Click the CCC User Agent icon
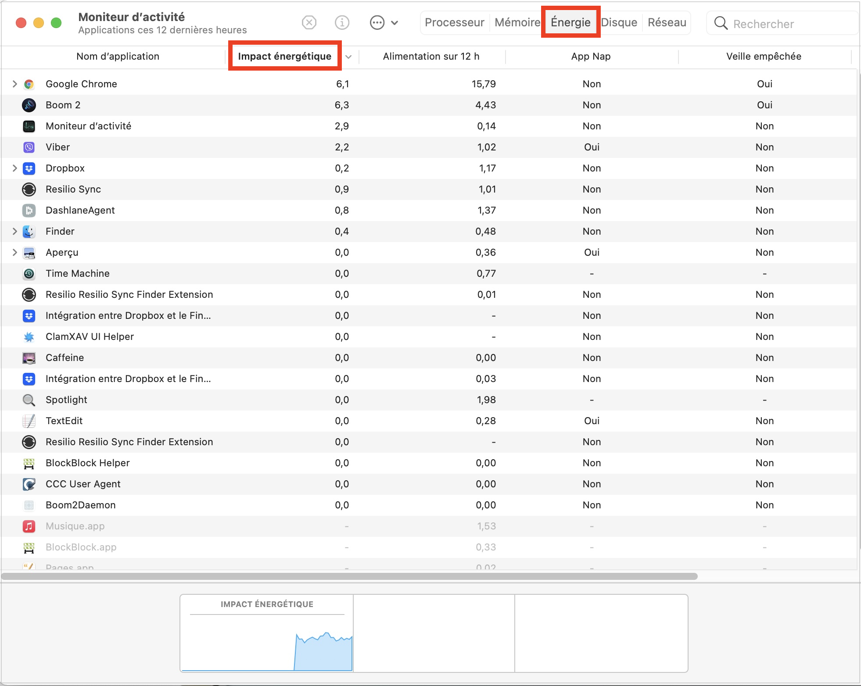This screenshot has height=686, width=861. coord(29,484)
